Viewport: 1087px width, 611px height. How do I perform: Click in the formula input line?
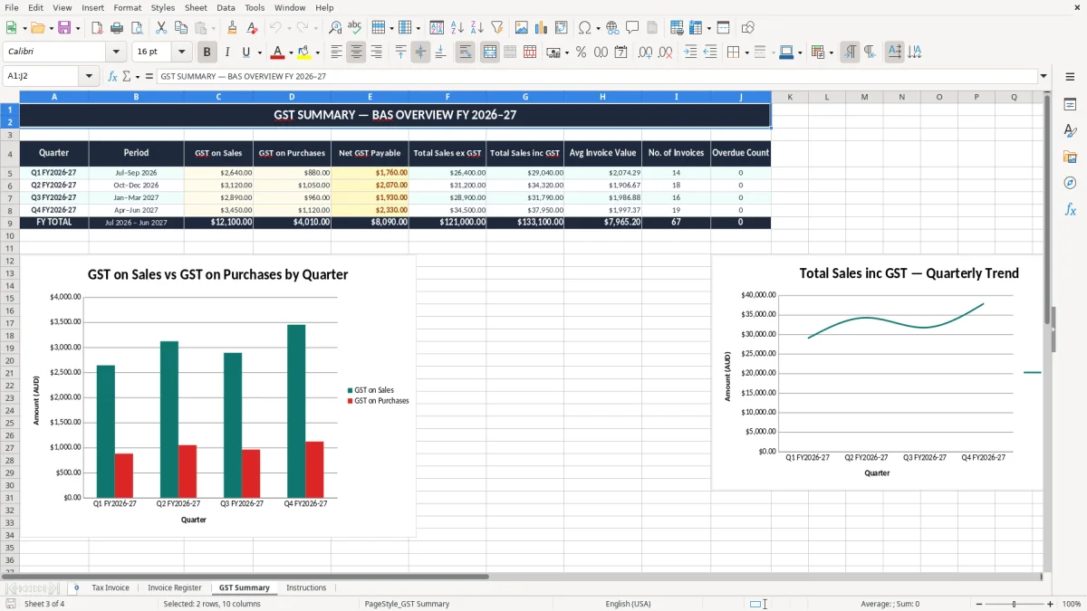pos(596,77)
